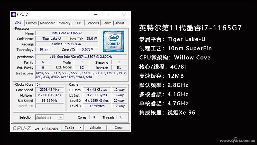Minimize the CPU-Z window

point(96,15)
